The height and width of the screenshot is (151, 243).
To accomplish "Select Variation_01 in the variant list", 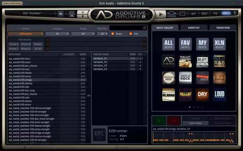I will (117, 59).
